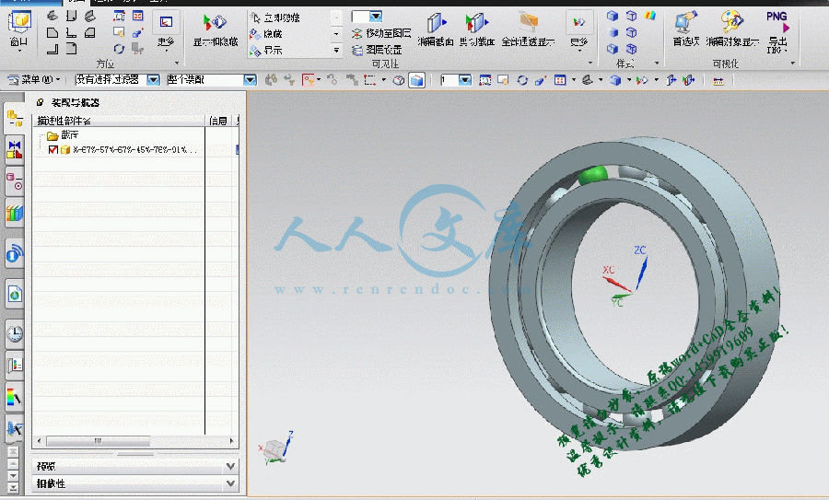Expand the 相依性 (Dependencies) panel
Image resolution: width=829 pixels, height=500 pixels.
point(135,483)
